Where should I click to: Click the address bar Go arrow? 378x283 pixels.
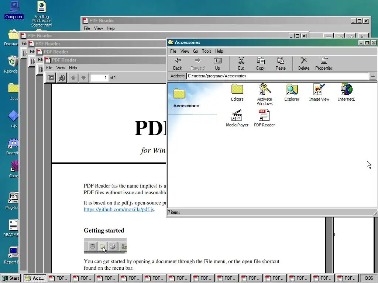point(372,76)
